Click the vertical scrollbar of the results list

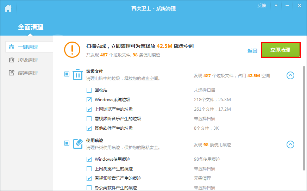(x=304, y=118)
